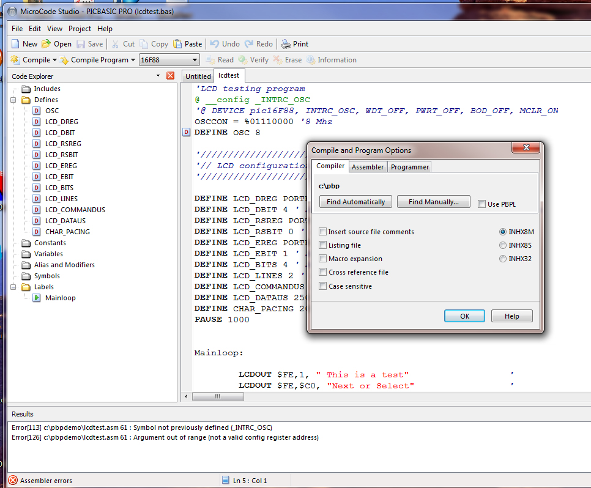Image resolution: width=591 pixels, height=488 pixels.
Task: Check the Cross reference file option
Action: (x=322, y=272)
